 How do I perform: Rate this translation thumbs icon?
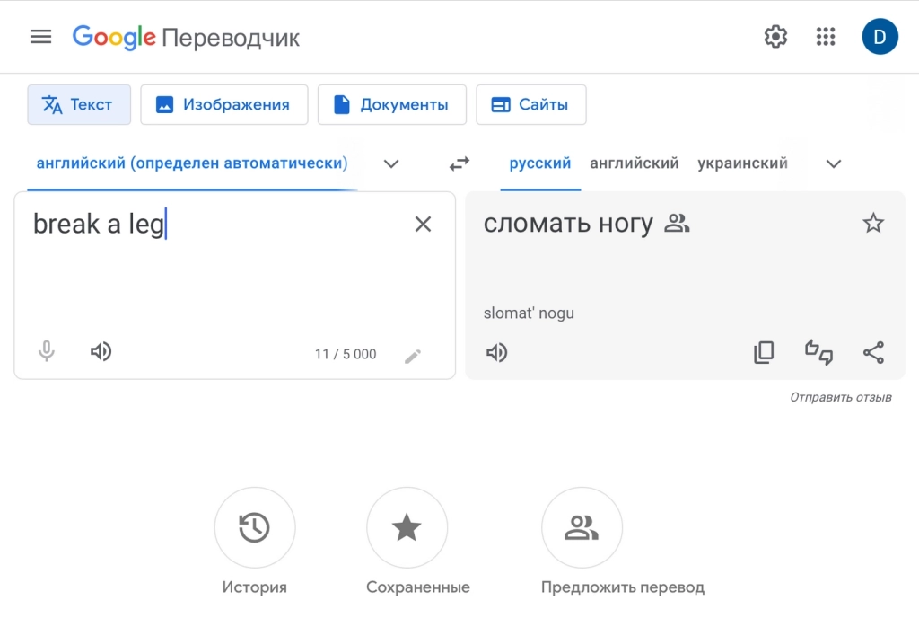[818, 352]
